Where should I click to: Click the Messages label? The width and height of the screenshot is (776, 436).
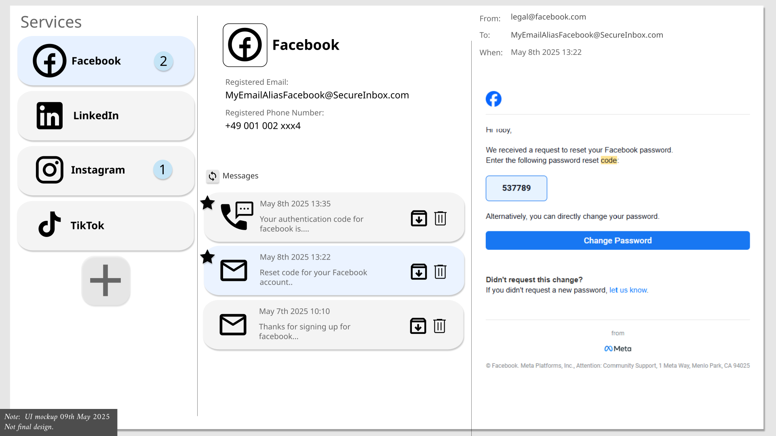tap(240, 176)
